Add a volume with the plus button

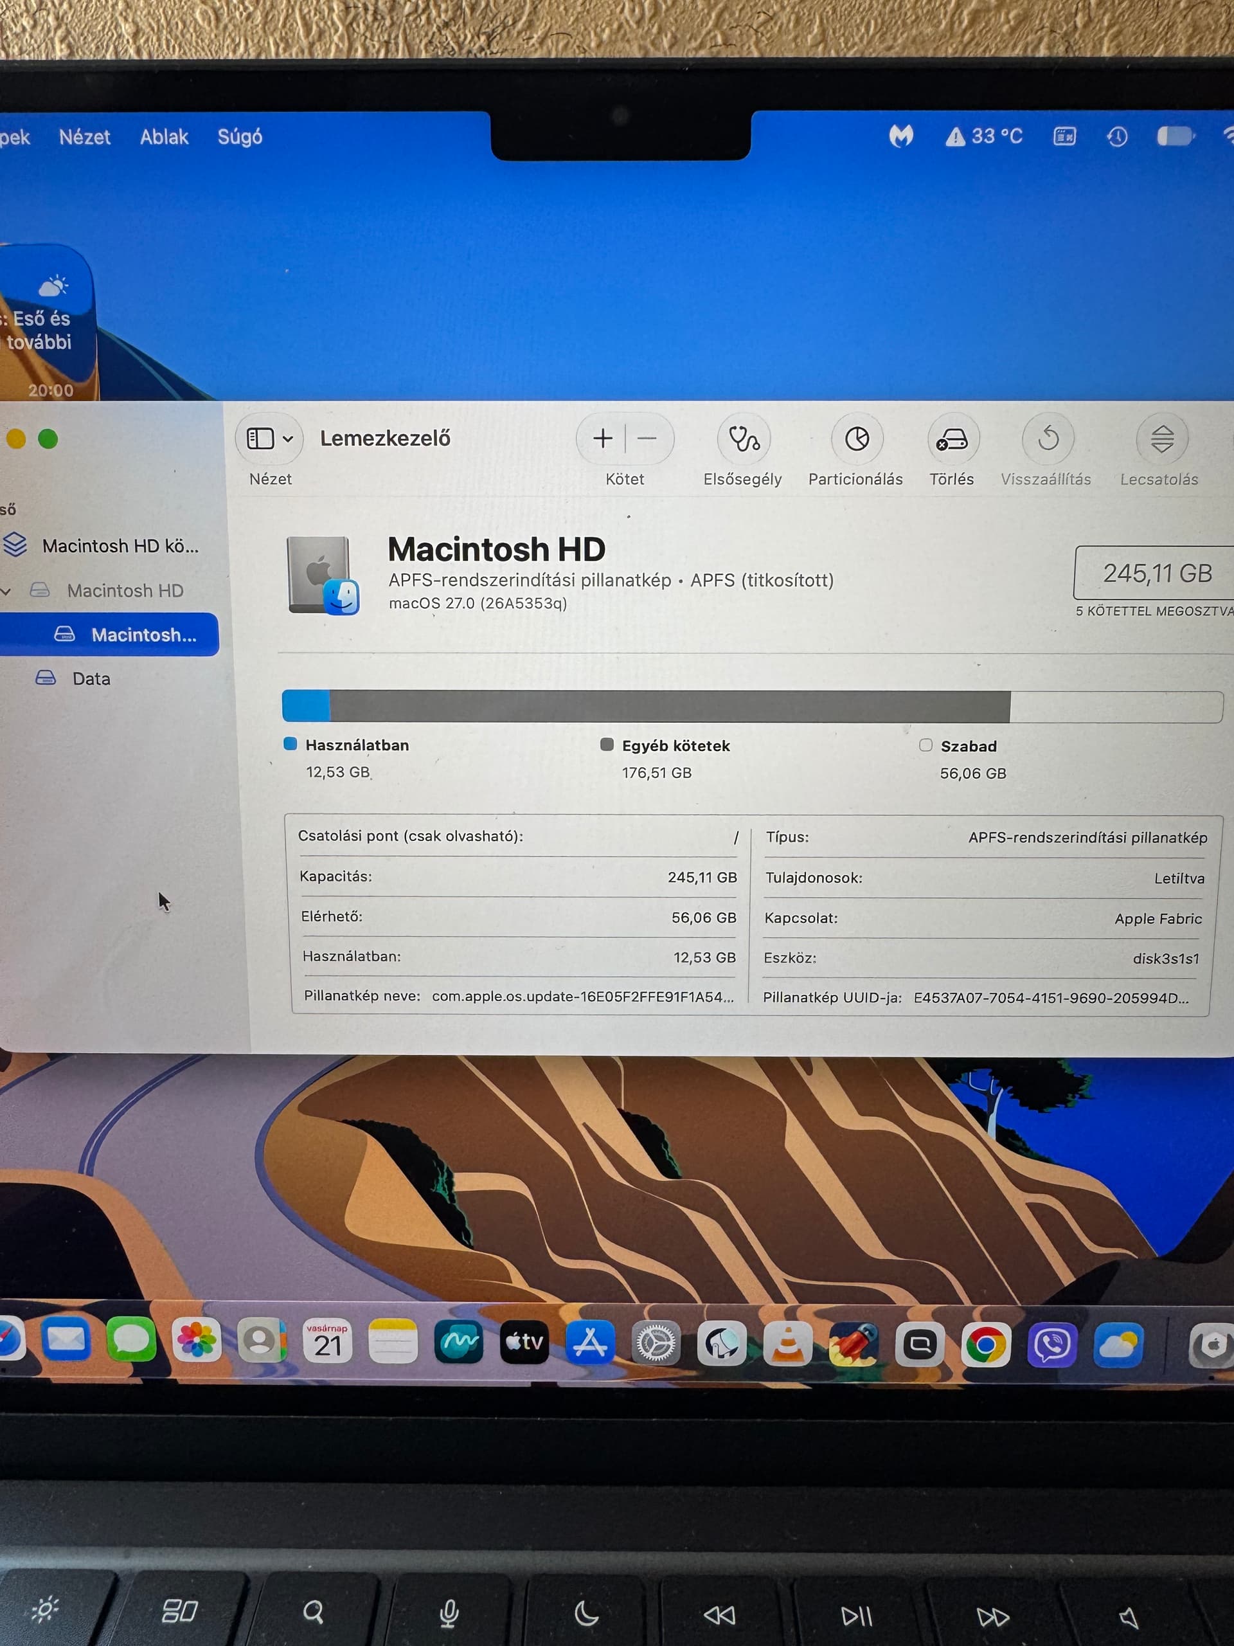coord(602,439)
